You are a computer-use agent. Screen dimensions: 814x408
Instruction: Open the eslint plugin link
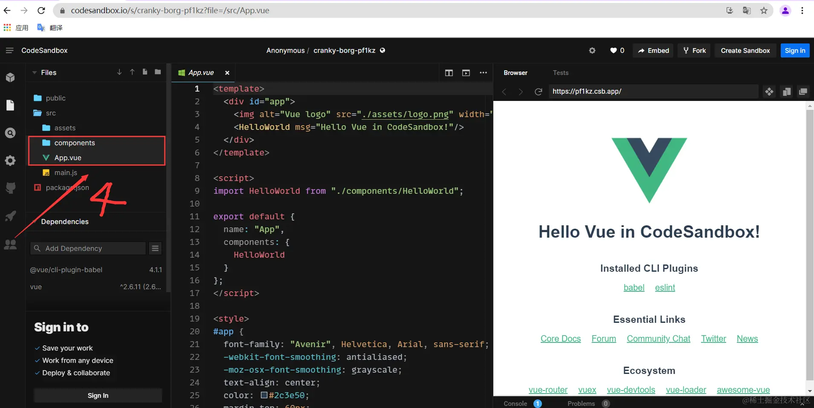click(x=665, y=287)
